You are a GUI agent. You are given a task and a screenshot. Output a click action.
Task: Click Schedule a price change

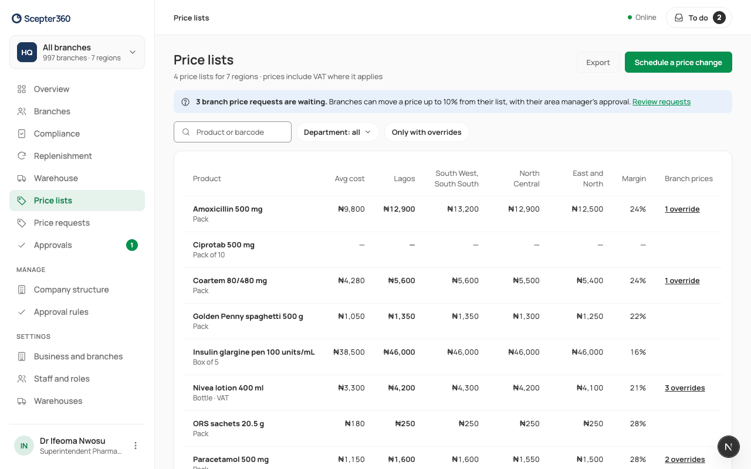[x=678, y=62]
